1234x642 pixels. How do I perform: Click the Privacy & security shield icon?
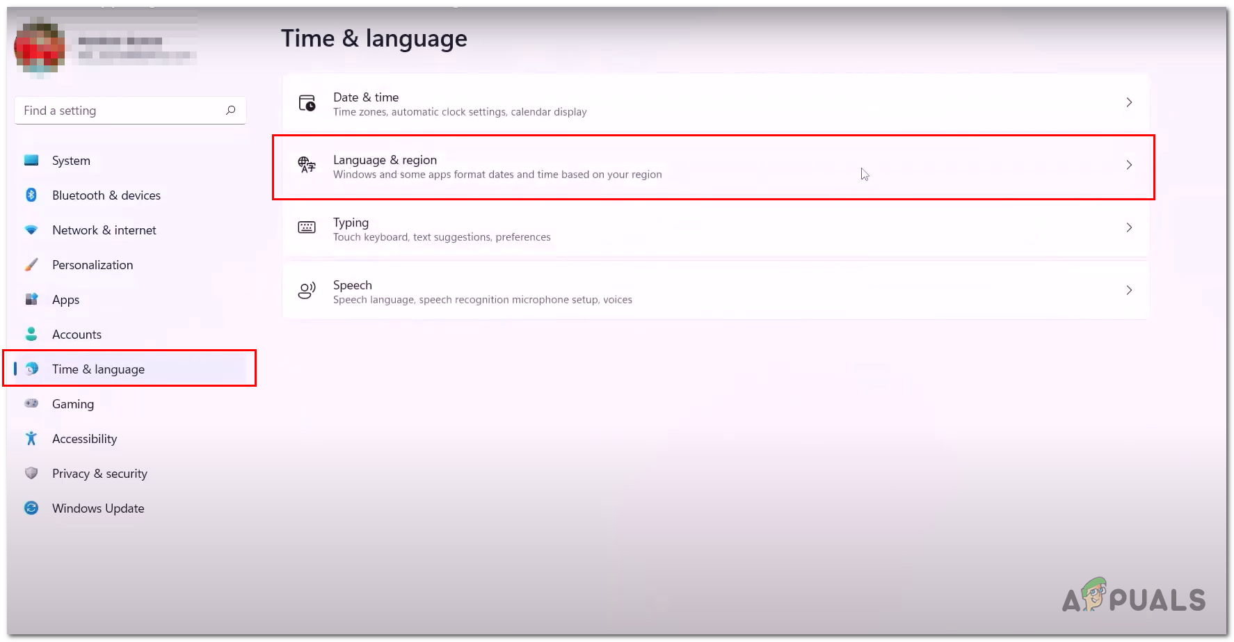coord(31,474)
